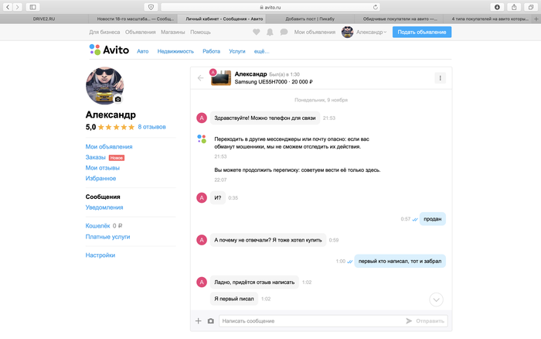Click camera icon beside message field
Viewport: 541px width, 339px height.
pyautogui.click(x=210, y=320)
